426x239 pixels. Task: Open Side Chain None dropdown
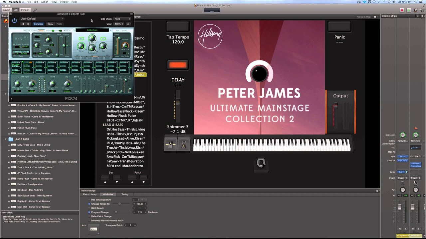point(122,19)
